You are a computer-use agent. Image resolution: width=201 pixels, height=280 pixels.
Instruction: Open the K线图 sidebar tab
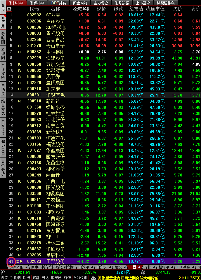point(3,53)
